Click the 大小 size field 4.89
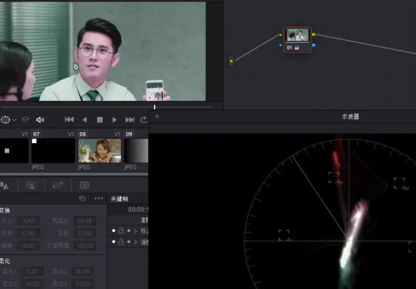Screen dimensions: 416x289 pos(28,221)
